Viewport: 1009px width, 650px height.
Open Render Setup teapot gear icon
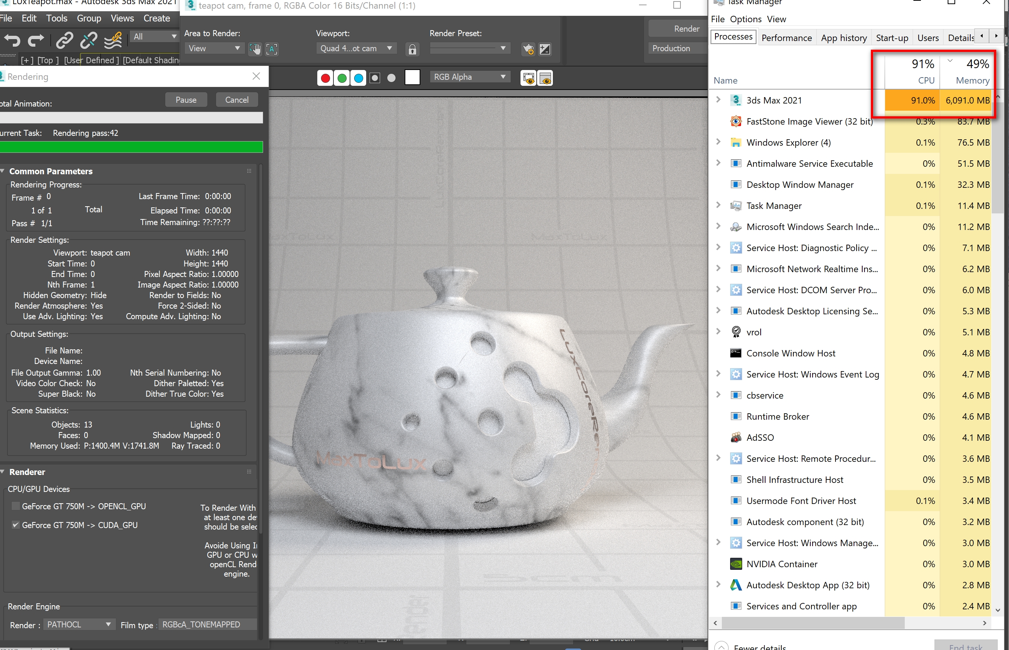coord(528,49)
